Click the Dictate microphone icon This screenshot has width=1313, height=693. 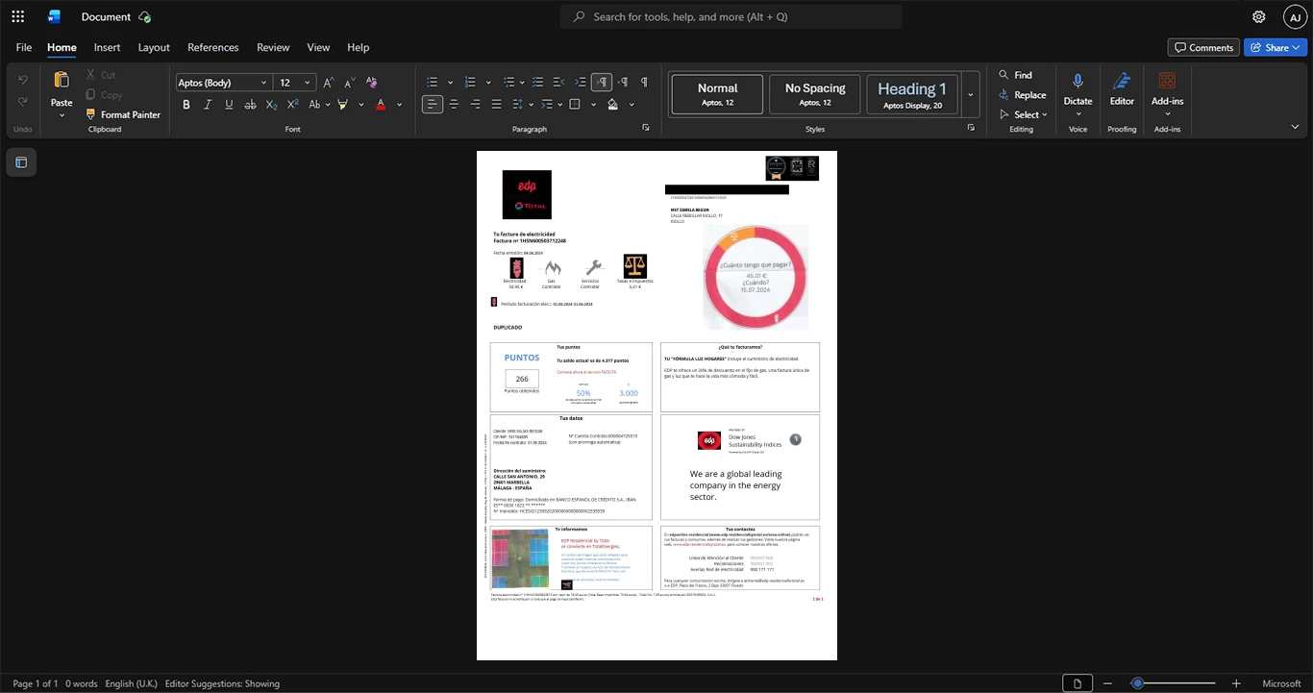pos(1078,81)
